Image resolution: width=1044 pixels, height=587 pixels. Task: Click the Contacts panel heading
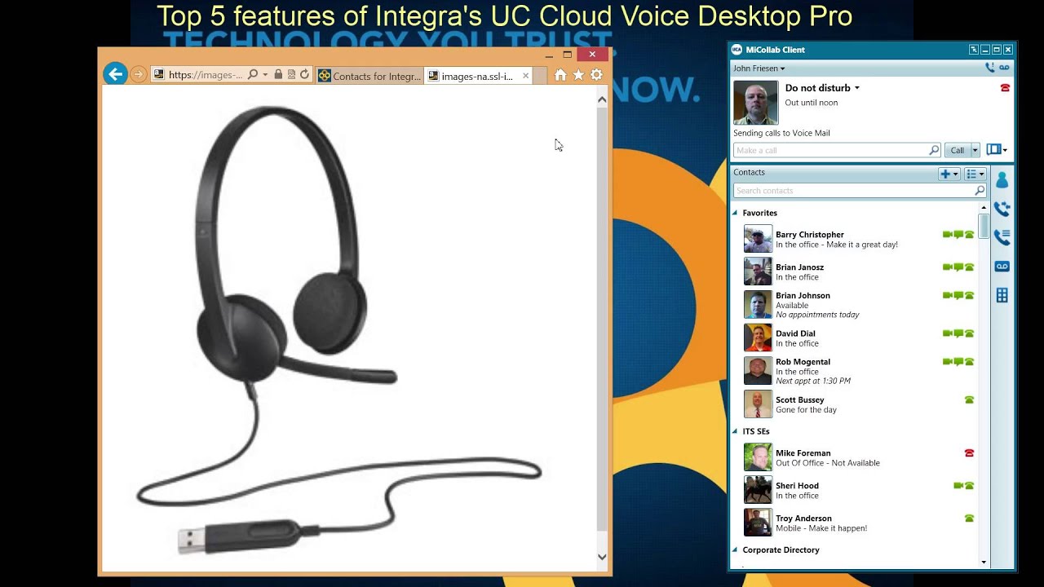749,173
